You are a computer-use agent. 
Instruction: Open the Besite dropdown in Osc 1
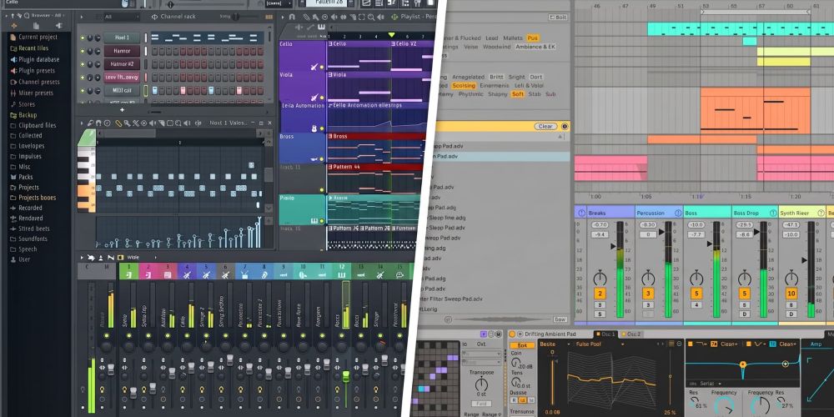point(553,344)
